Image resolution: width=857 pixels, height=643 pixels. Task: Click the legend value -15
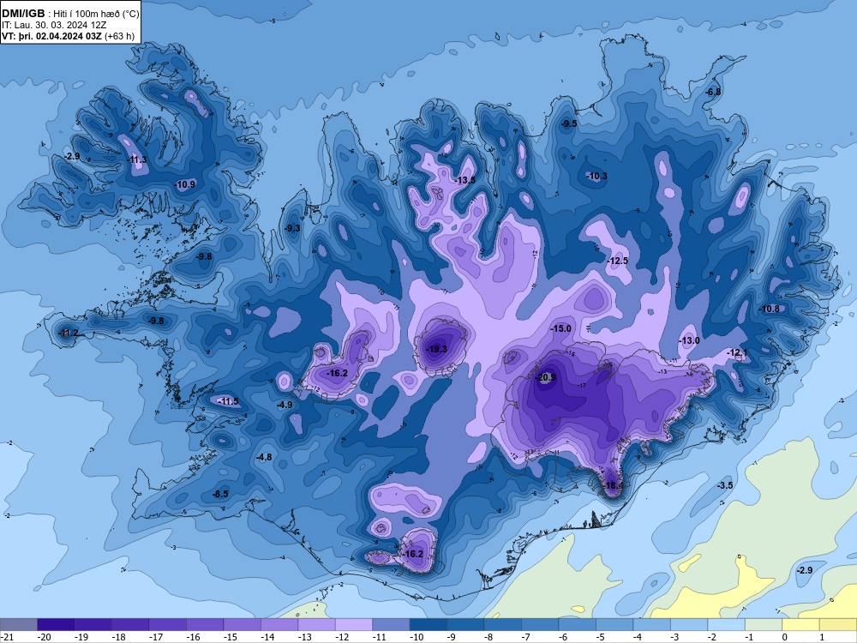(230, 637)
